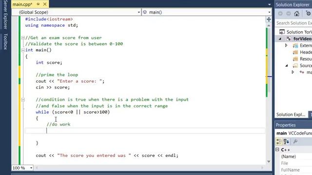This screenshot has width=312, height=175.
Task: Click the cout "The score you entered was" line
Action: (107, 156)
